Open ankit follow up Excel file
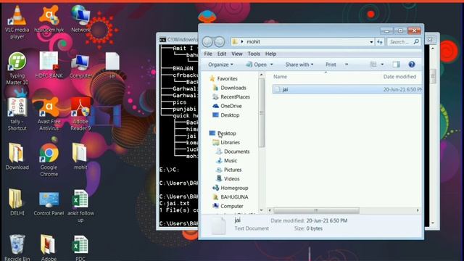 pyautogui.click(x=80, y=206)
